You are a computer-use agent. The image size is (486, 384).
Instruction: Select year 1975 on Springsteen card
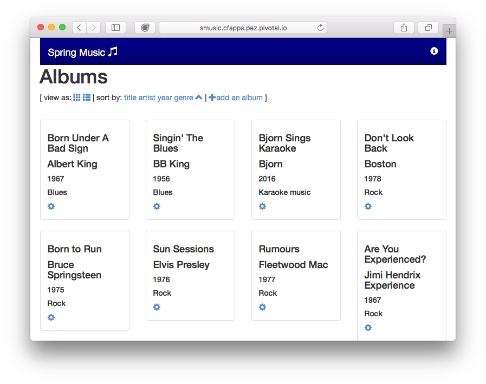tap(56, 290)
